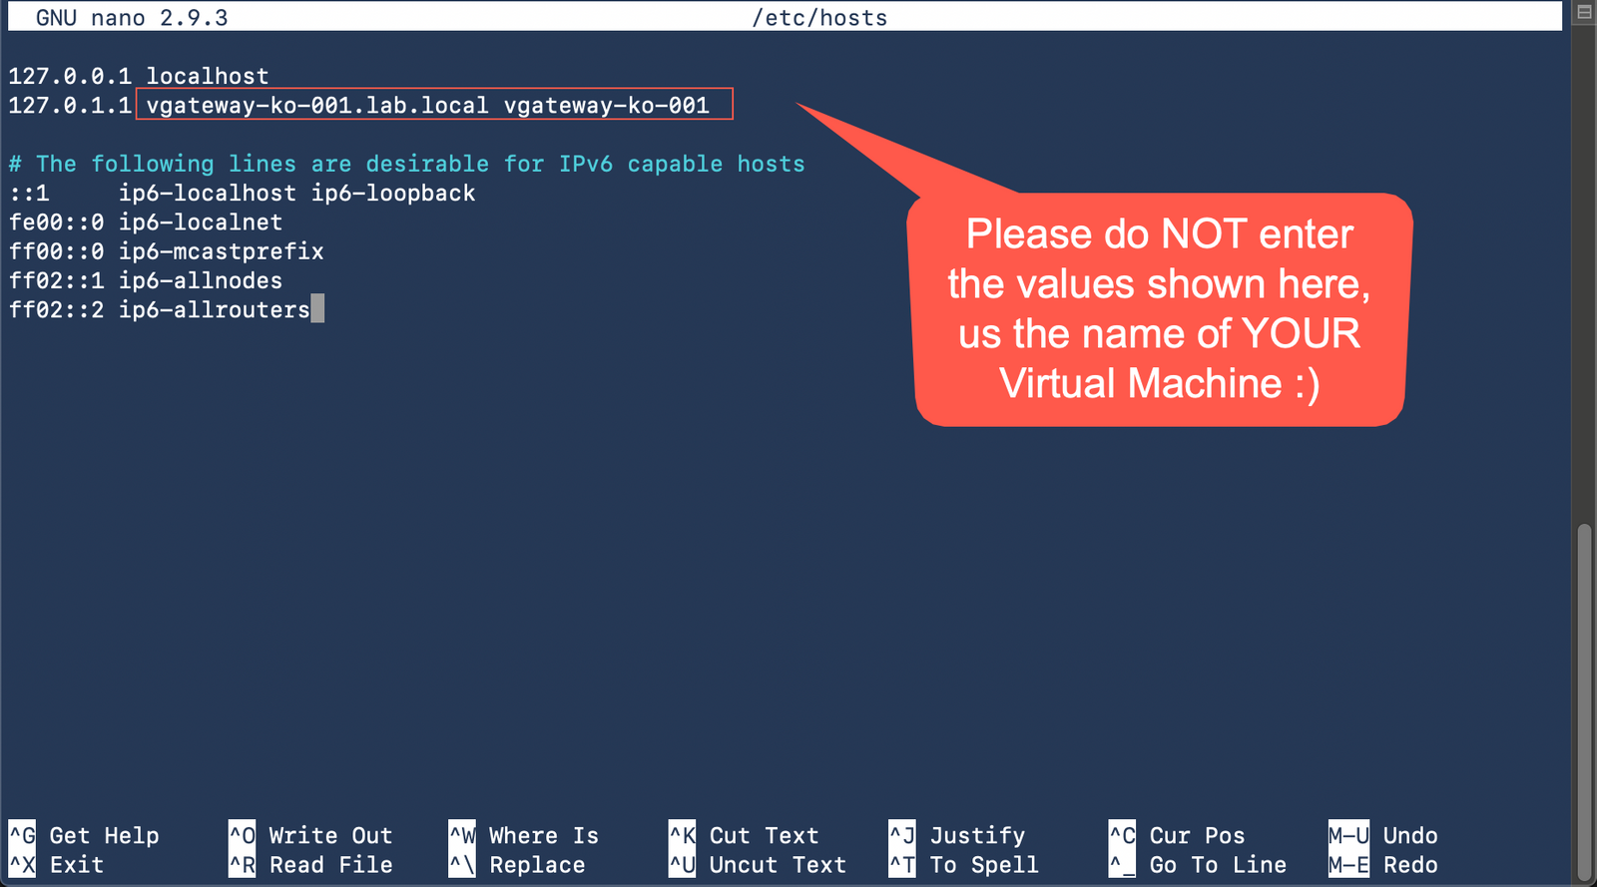Click the vertical scrollbar thumb of the terminal
Image resolution: width=1597 pixels, height=887 pixels.
pos(1584,701)
